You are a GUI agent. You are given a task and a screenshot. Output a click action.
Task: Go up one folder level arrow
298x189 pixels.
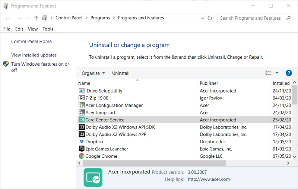pyautogui.click(x=36, y=18)
